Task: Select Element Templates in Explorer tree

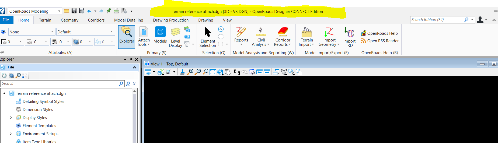Action: pyautogui.click(x=39, y=126)
